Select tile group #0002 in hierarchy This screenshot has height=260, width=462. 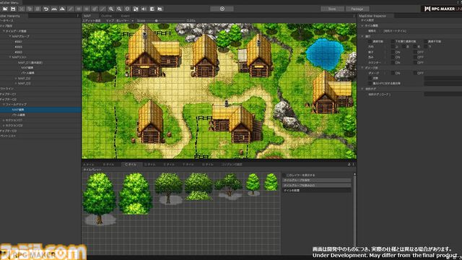coord(19,47)
